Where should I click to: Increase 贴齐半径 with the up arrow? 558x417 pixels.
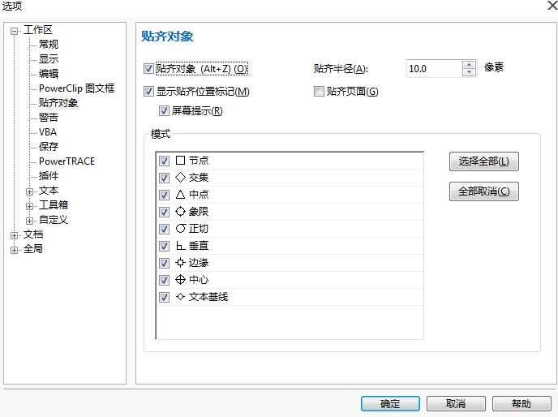470,64
